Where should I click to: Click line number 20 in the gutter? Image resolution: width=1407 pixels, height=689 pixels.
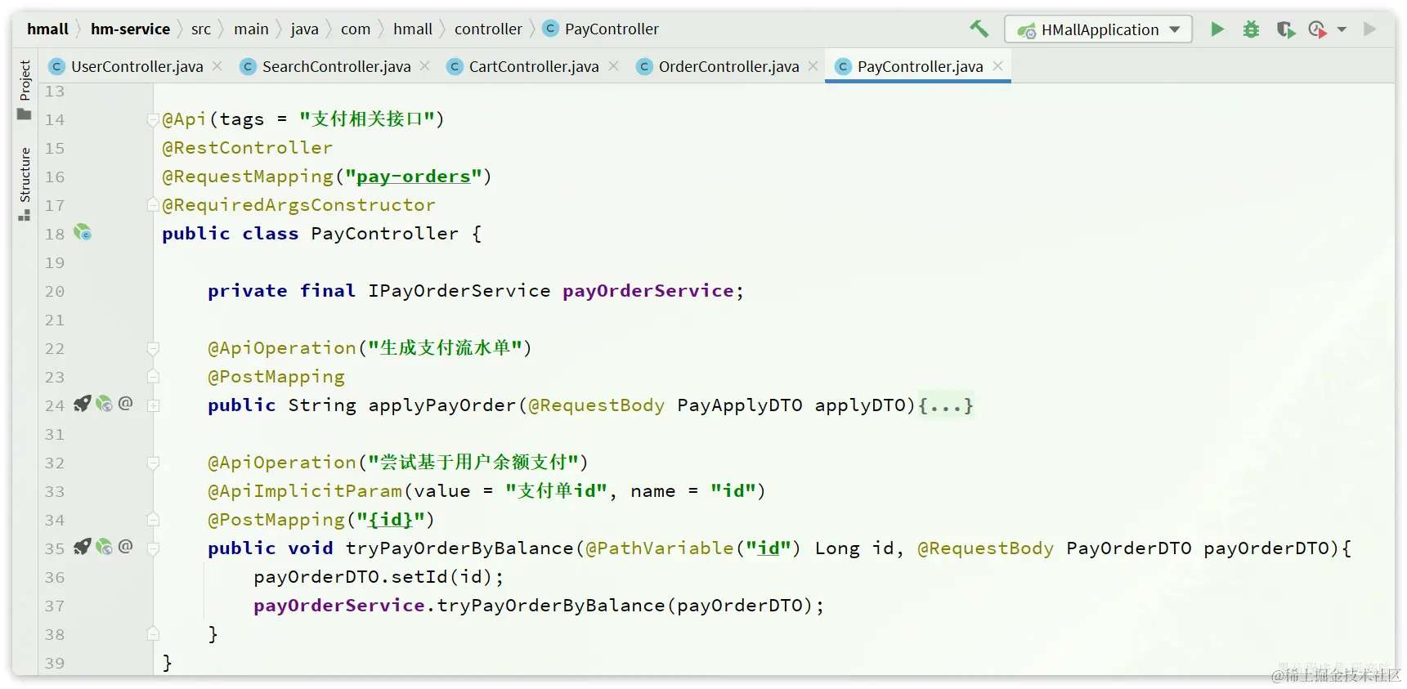[x=55, y=291]
